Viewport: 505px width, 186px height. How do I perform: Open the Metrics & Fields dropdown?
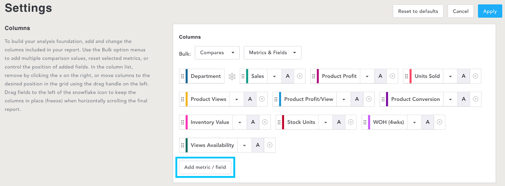(272, 53)
